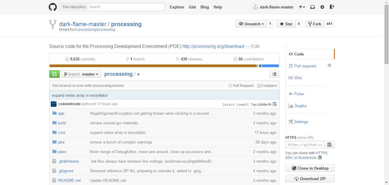Click the codeanticode avatar image
389x185 pixels.
click(x=54, y=104)
